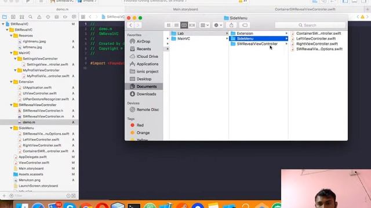
Task: Switch Finder to cover flow view
Action: pos(192,25)
